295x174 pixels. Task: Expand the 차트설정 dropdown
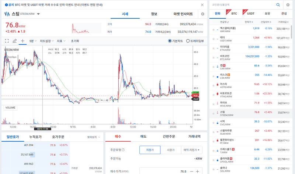[47, 41]
